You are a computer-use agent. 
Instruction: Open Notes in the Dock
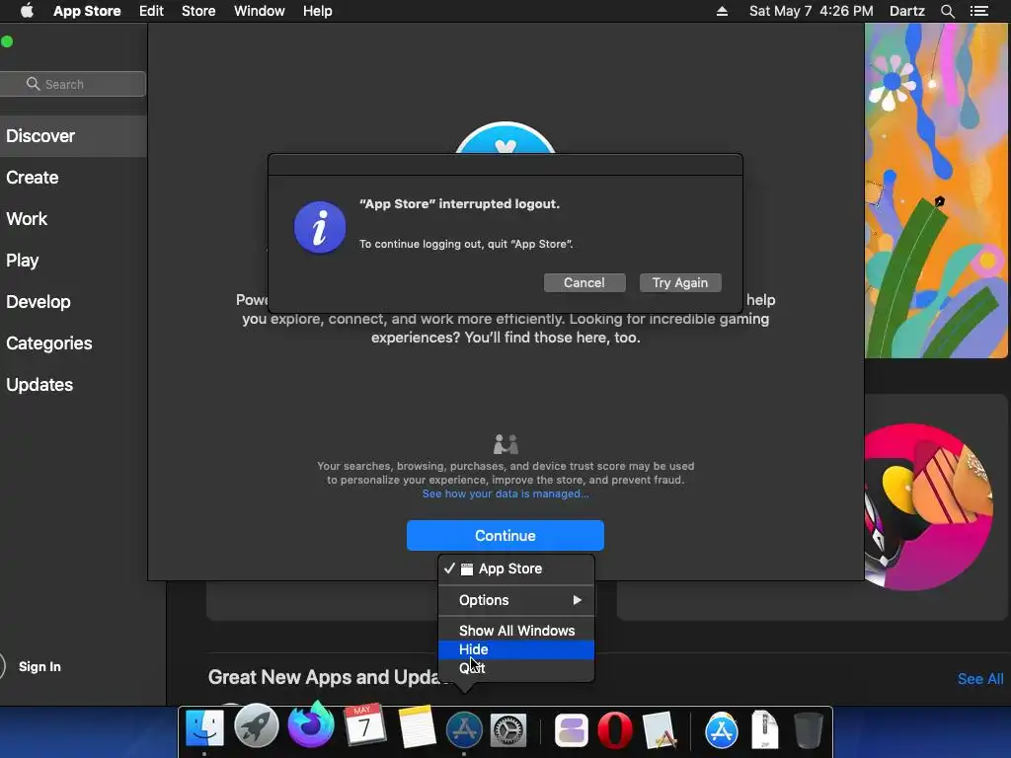[x=416, y=726]
